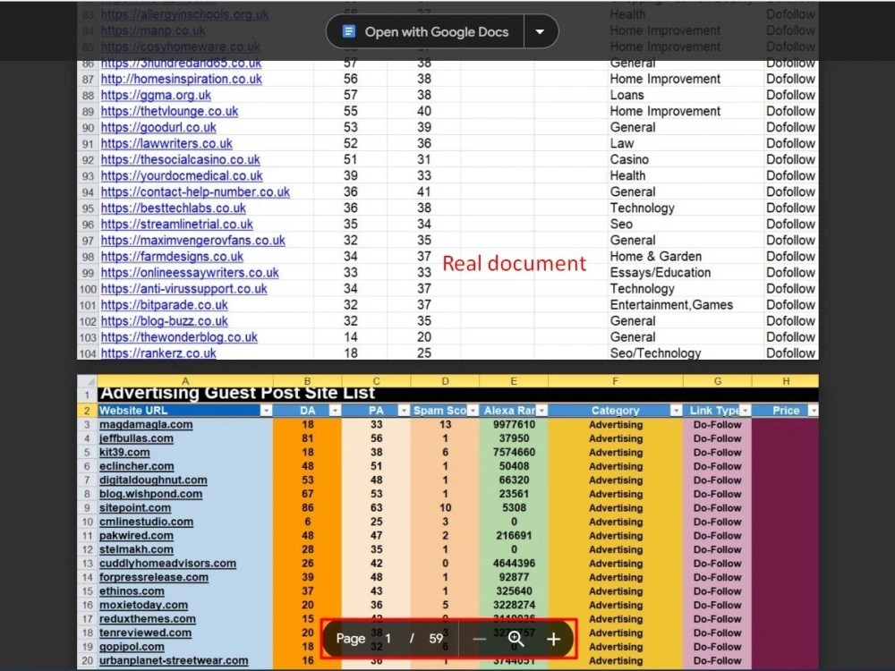Open the rankerz.co.uk link
The height and width of the screenshot is (671, 895).
pos(158,353)
